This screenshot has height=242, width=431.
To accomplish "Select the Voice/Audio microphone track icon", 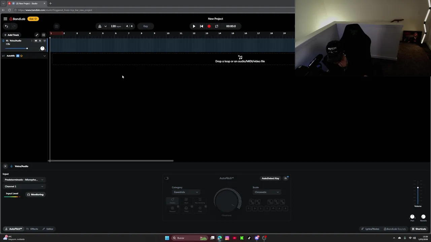I will click(3, 41).
